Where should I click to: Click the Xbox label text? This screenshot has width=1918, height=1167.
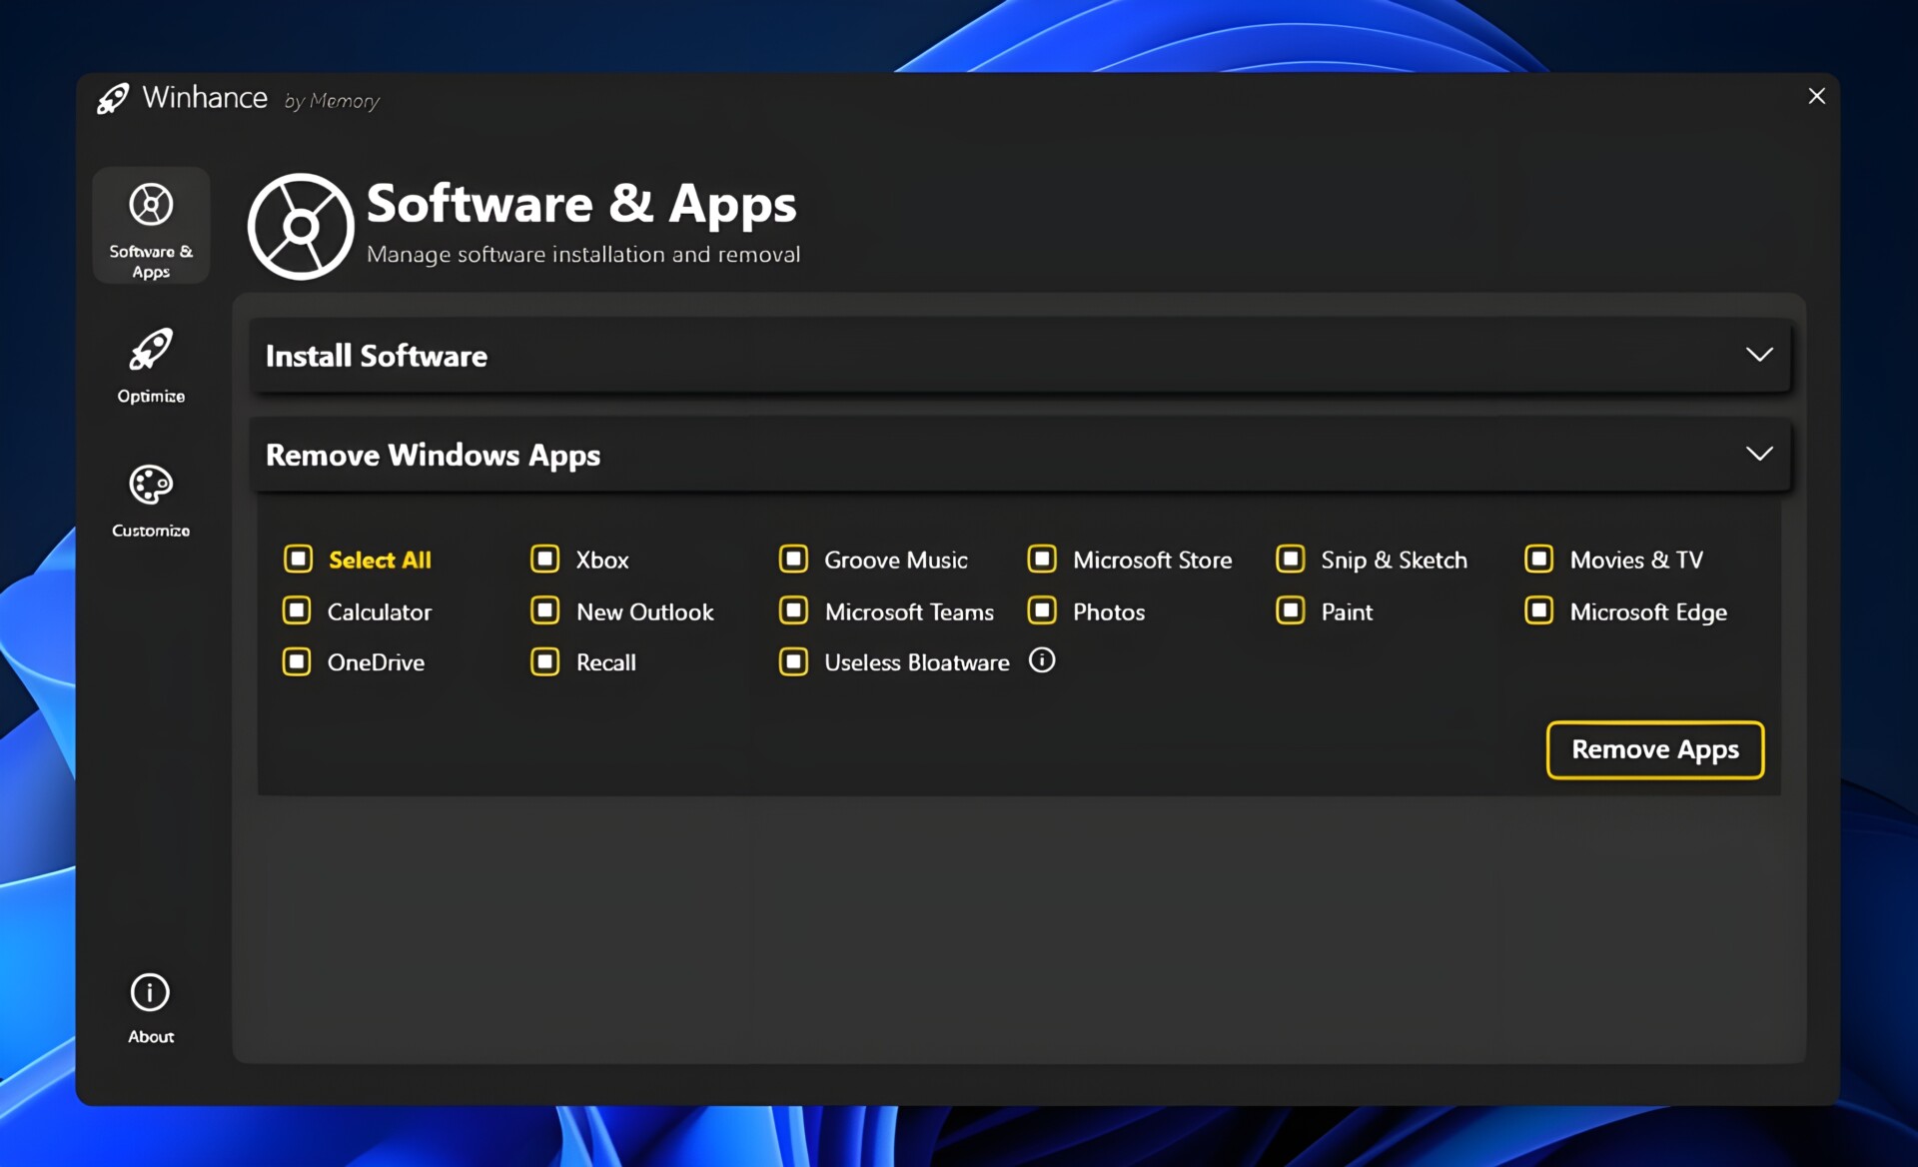(x=602, y=560)
